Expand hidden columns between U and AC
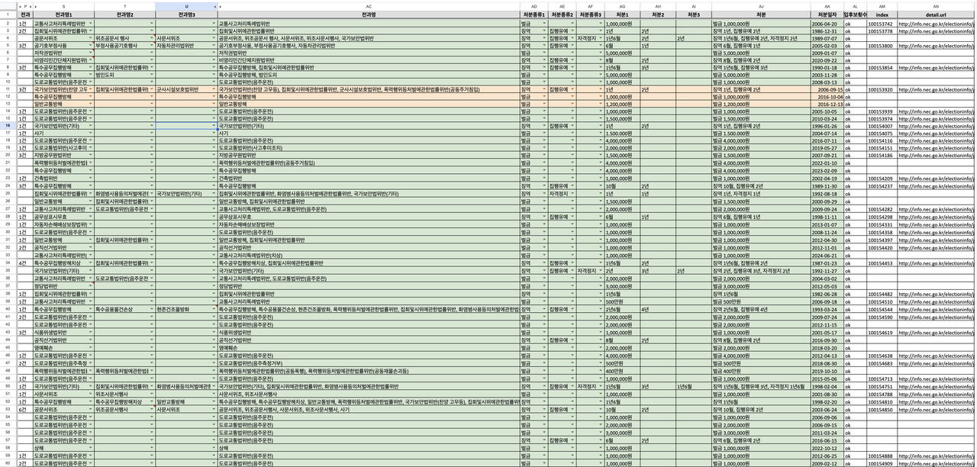Viewport: 977px width, 467px height. point(214,6)
